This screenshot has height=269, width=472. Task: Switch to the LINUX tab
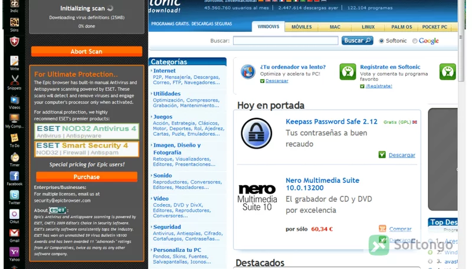coord(368,27)
